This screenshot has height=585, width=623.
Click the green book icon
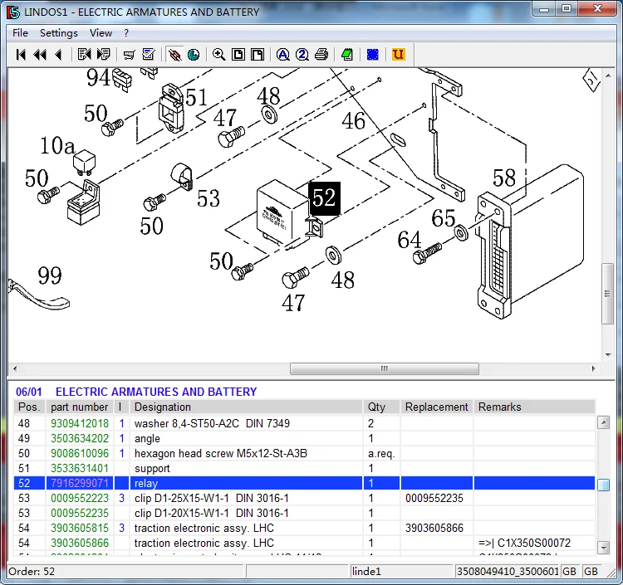(x=347, y=55)
